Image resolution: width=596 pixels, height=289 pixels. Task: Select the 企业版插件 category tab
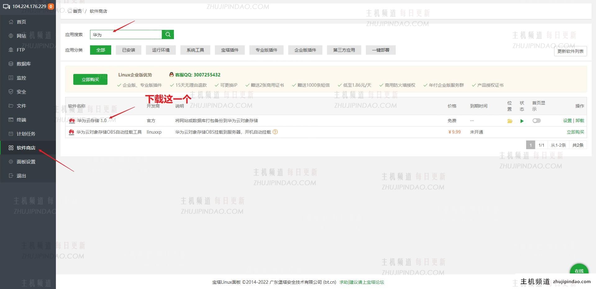click(305, 50)
